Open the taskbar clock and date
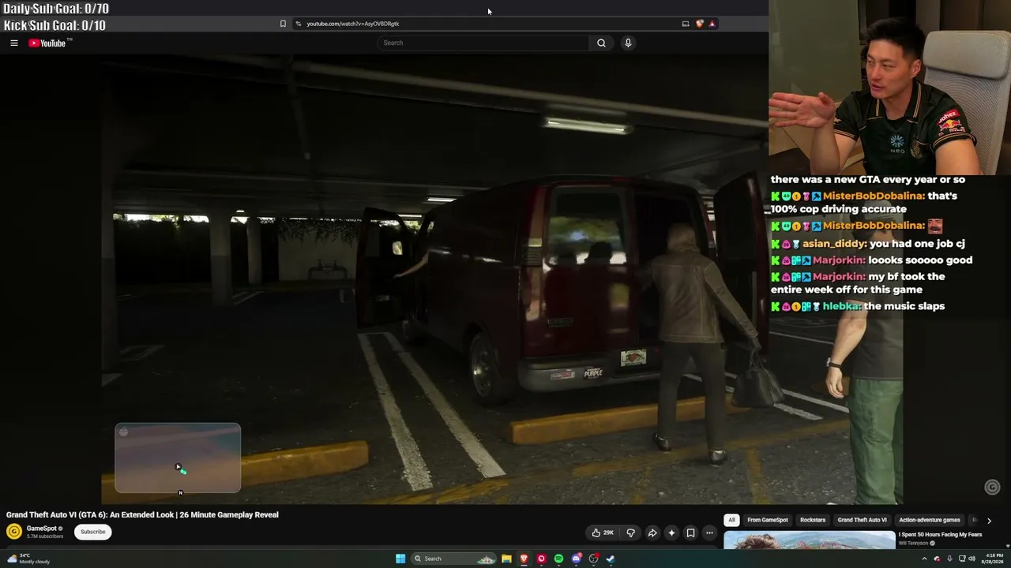 click(992, 559)
